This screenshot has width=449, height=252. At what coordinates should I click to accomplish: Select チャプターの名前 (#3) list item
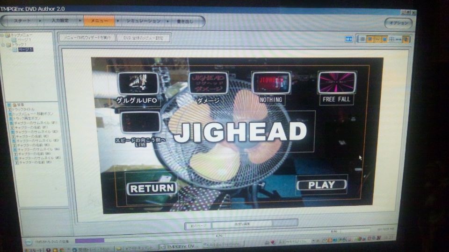33,145
